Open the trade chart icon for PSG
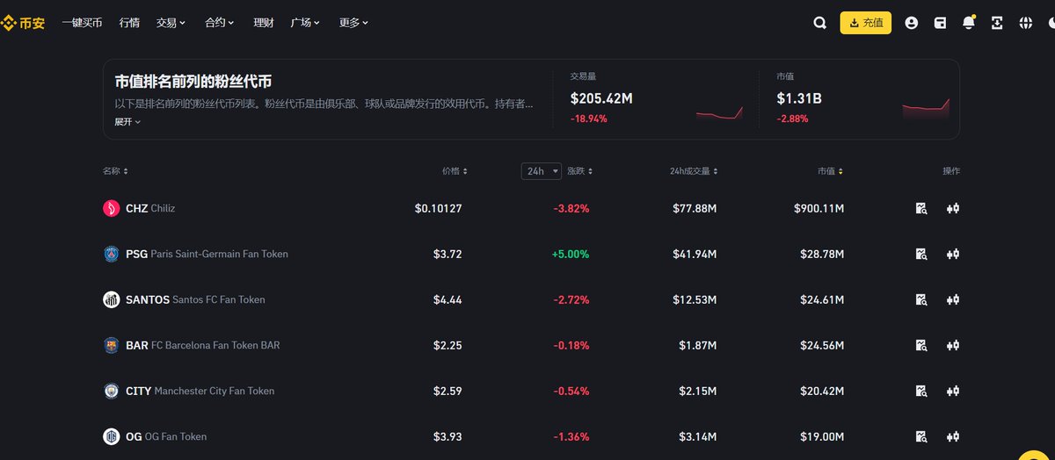The height and width of the screenshot is (460, 1055). pyautogui.click(x=953, y=254)
